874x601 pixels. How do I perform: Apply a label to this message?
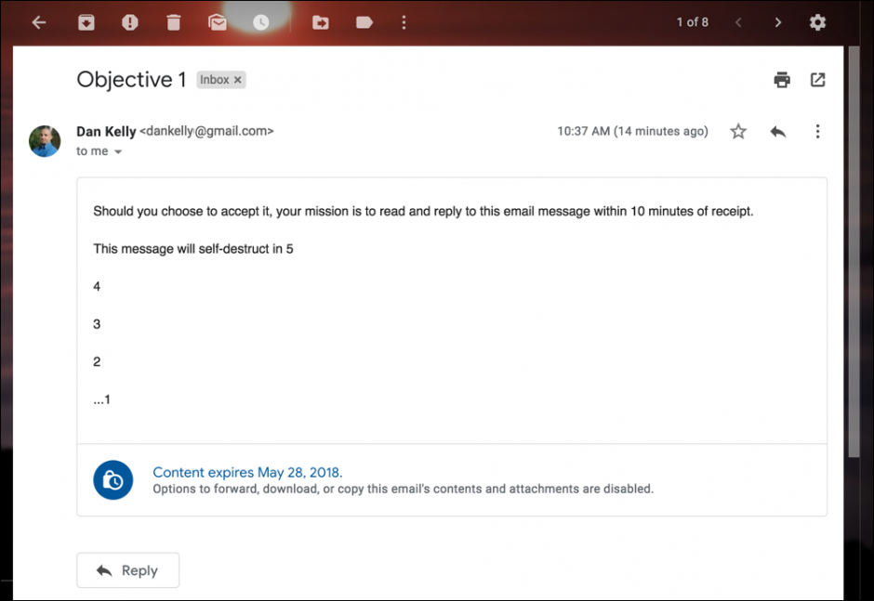click(x=363, y=21)
